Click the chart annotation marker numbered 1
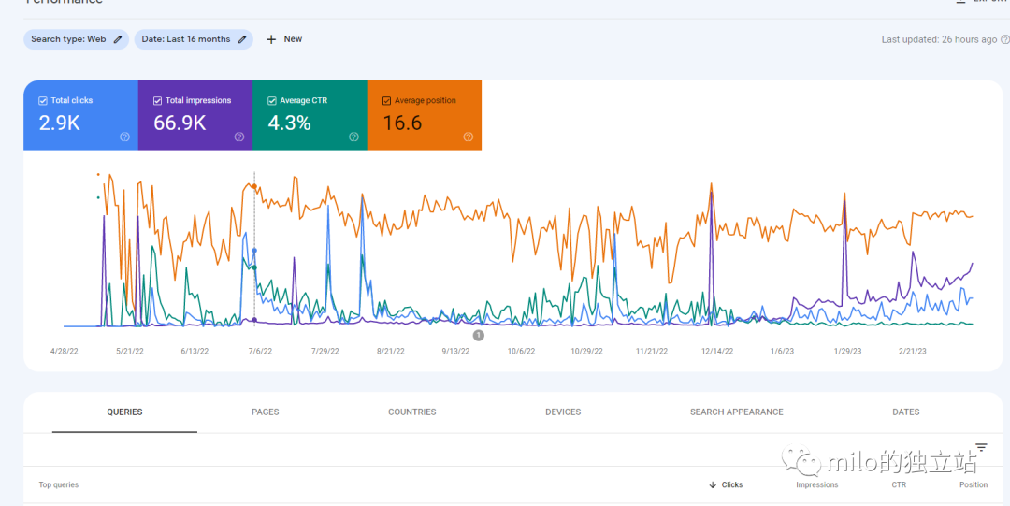 tap(478, 335)
